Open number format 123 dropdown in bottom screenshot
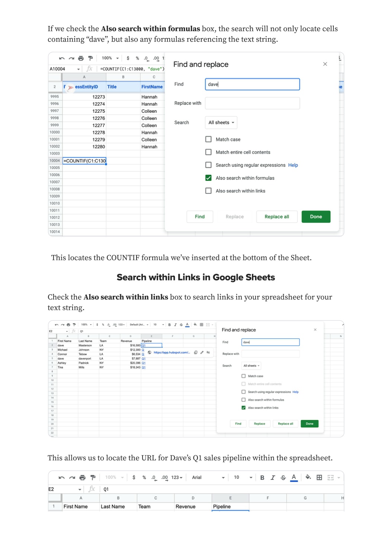 tap(177, 478)
